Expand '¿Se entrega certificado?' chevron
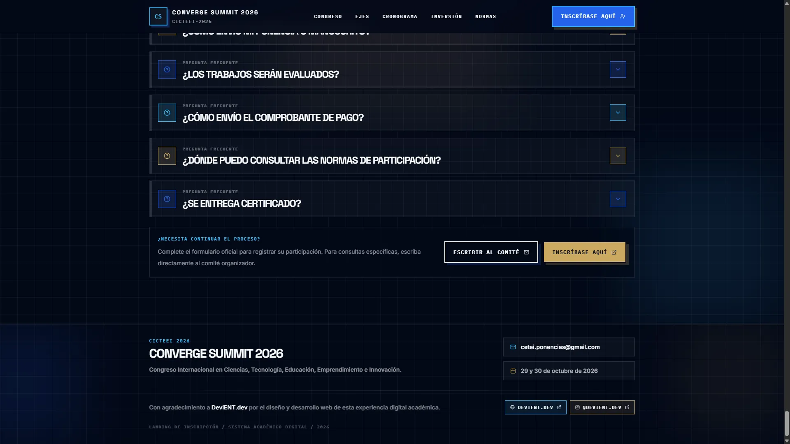The width and height of the screenshot is (790, 444). coord(618,199)
